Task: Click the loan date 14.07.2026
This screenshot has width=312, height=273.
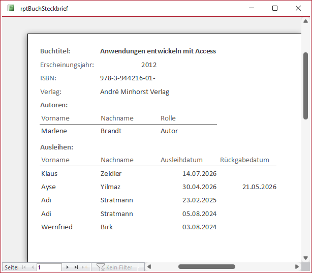Action: coord(199,174)
